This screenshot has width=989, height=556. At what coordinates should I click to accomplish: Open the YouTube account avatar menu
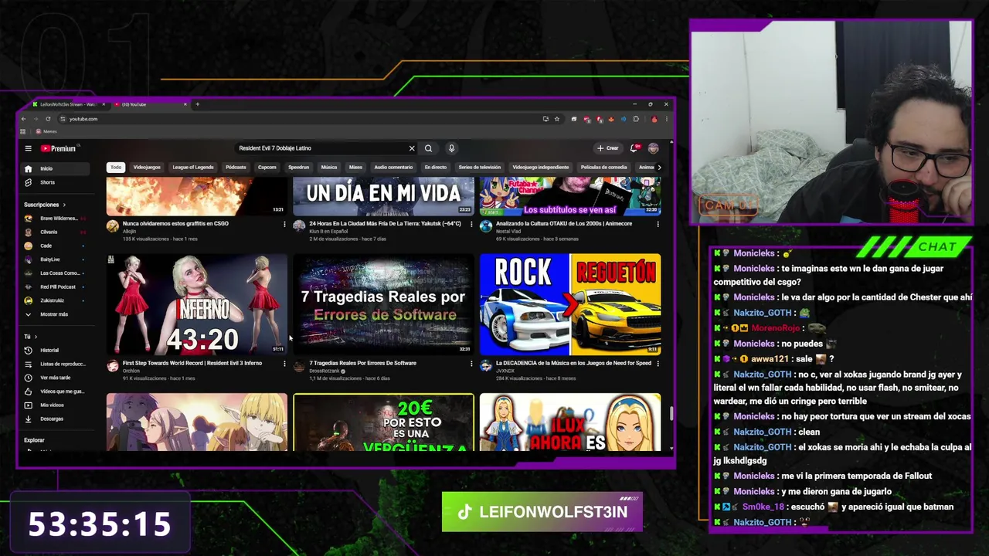654,148
